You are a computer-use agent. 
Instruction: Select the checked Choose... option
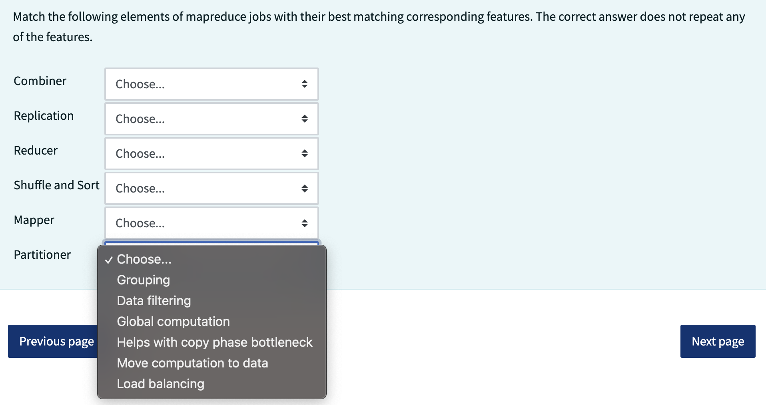(144, 259)
